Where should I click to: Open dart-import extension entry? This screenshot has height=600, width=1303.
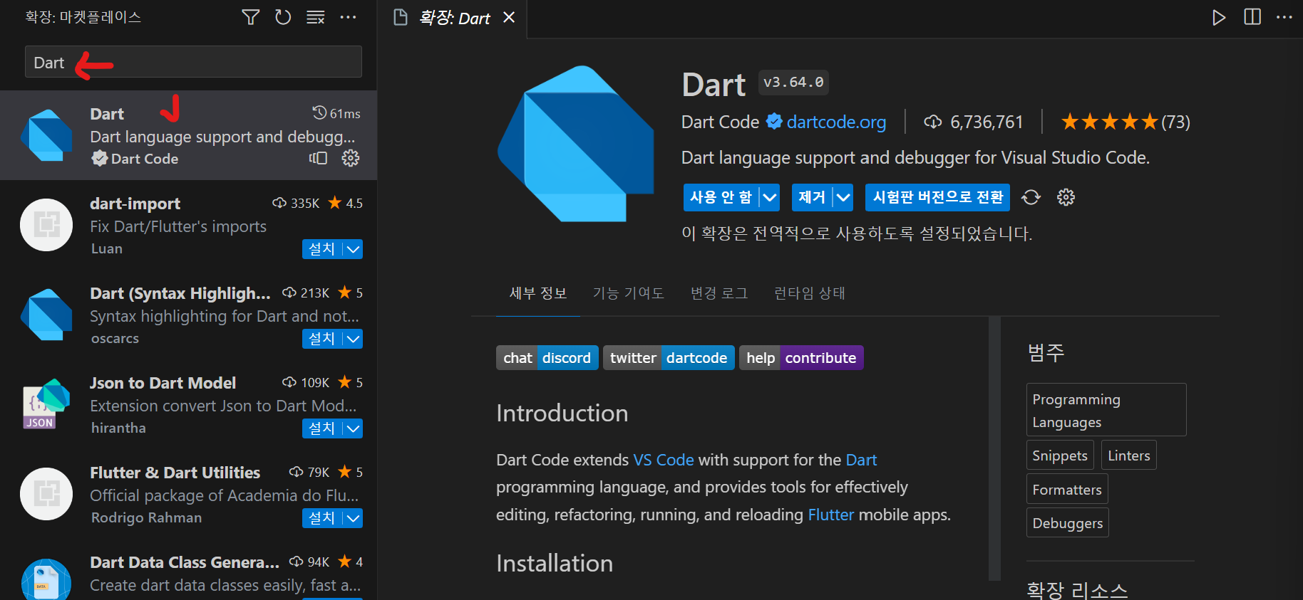coord(188,225)
